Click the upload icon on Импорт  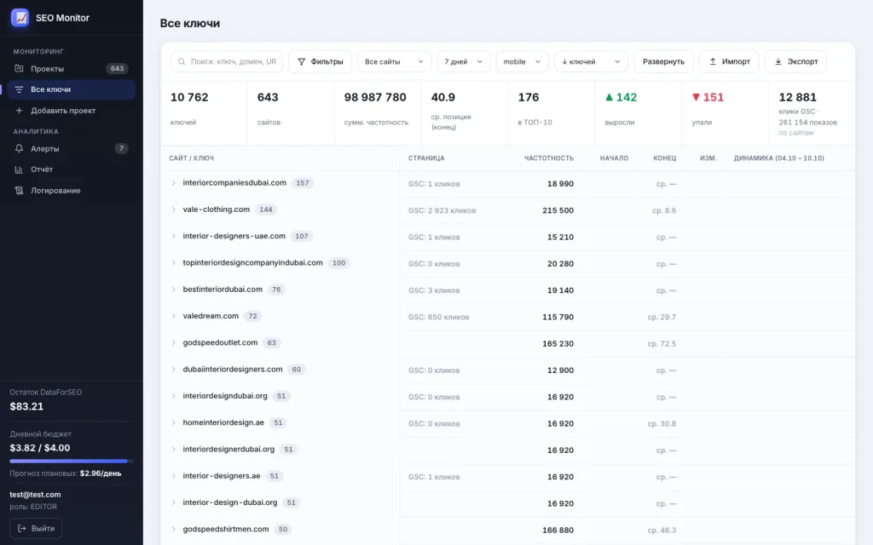[713, 61]
